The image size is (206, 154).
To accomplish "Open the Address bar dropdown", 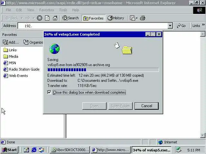I will coord(170,26).
